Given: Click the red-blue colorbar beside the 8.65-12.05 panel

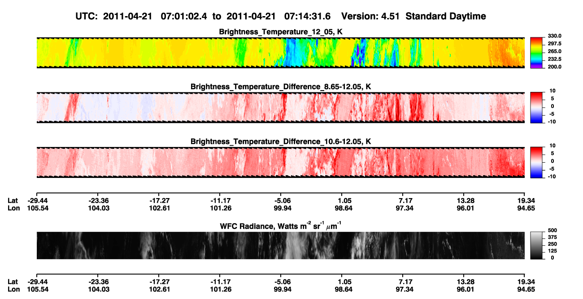Looking at the screenshot, I should [536, 107].
